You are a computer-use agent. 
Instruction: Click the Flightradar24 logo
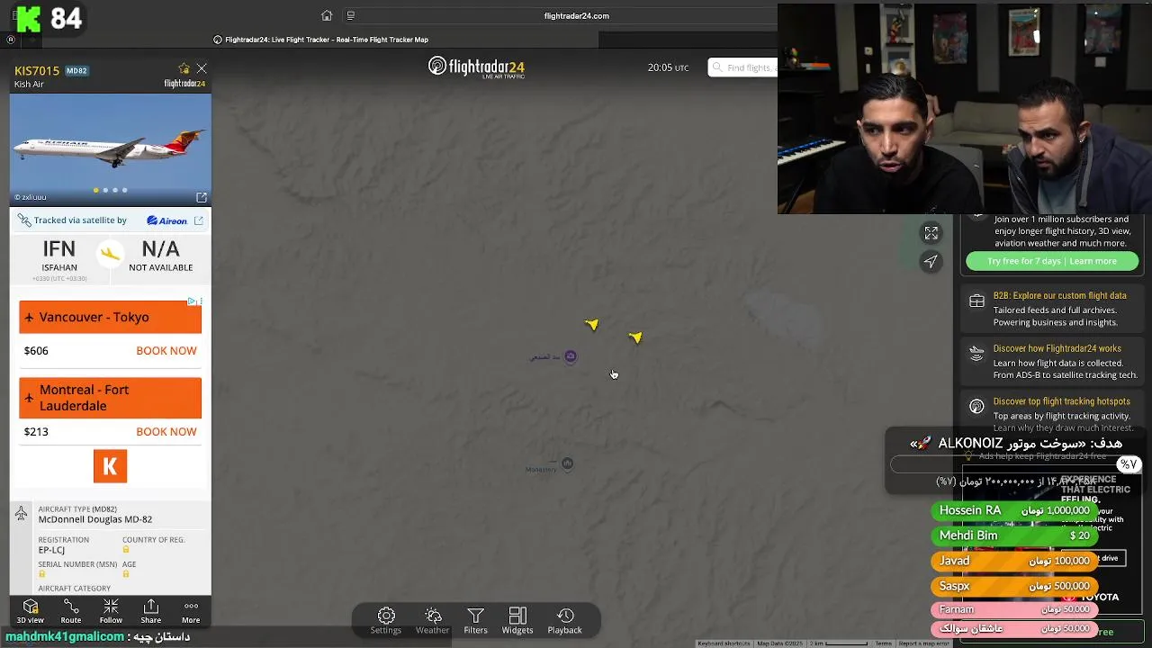pyautogui.click(x=476, y=67)
